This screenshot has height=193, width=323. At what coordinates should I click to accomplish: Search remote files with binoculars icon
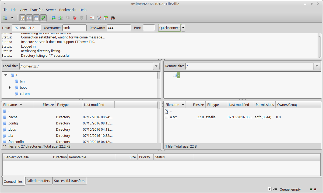pyautogui.click(x=113, y=18)
